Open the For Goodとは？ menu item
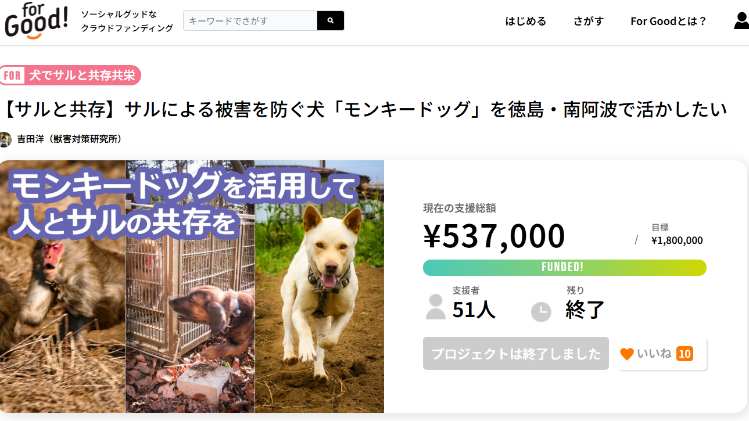The width and height of the screenshot is (749, 421). pos(668,21)
